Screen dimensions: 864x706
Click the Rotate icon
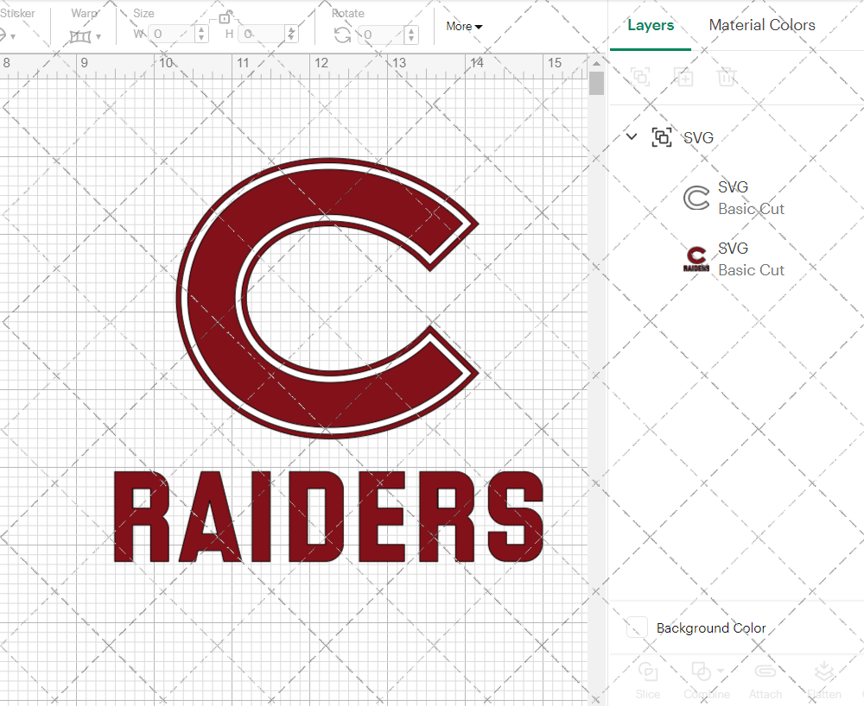pyautogui.click(x=343, y=35)
